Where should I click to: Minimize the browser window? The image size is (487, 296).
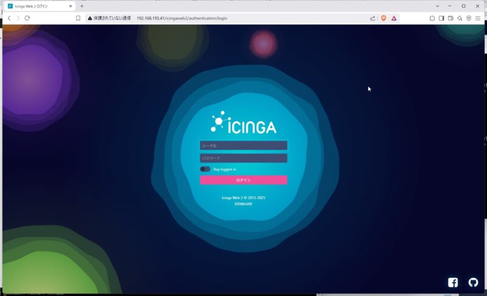tap(450, 6)
